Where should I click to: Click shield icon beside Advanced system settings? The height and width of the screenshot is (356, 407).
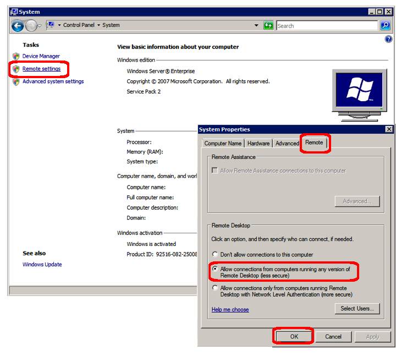[16, 81]
